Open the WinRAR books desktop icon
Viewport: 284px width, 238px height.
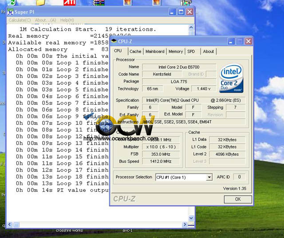pos(99,3)
